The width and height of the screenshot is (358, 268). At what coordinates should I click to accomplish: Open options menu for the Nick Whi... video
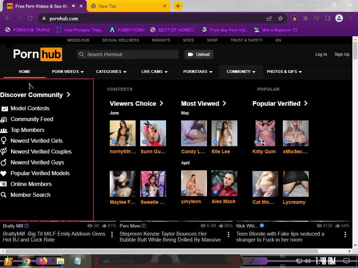click(x=345, y=234)
